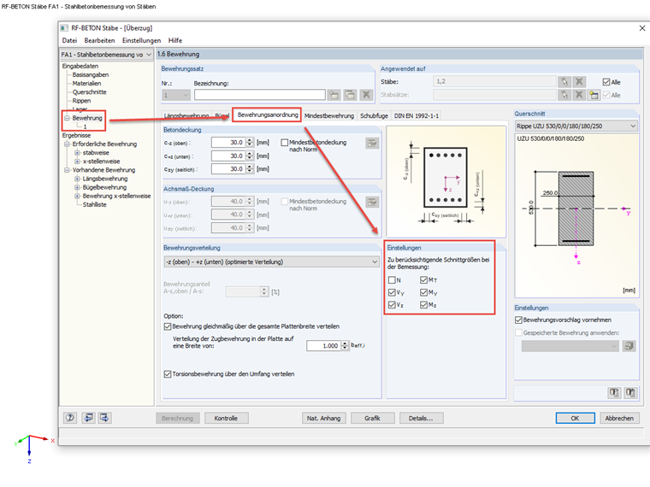Expand x-stellenweise tree node
This screenshot has height=487, width=650.
[x=77, y=161]
